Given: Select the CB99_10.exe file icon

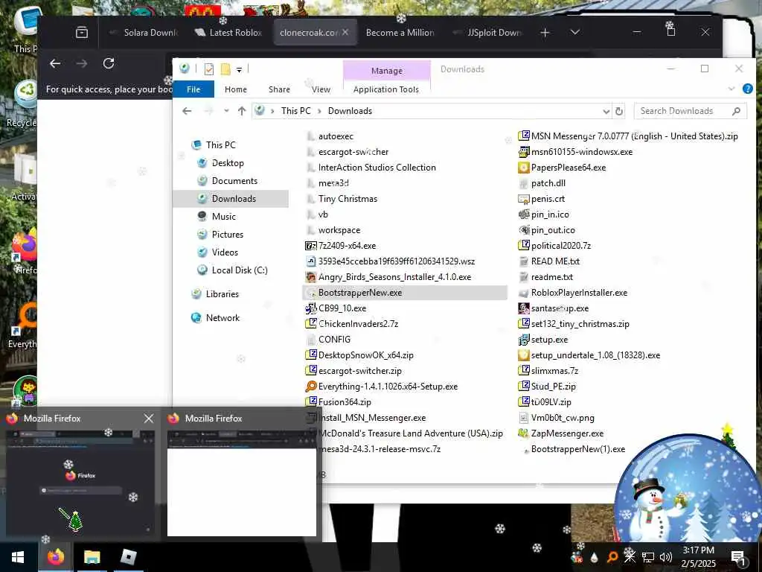Looking at the screenshot, I should point(310,308).
